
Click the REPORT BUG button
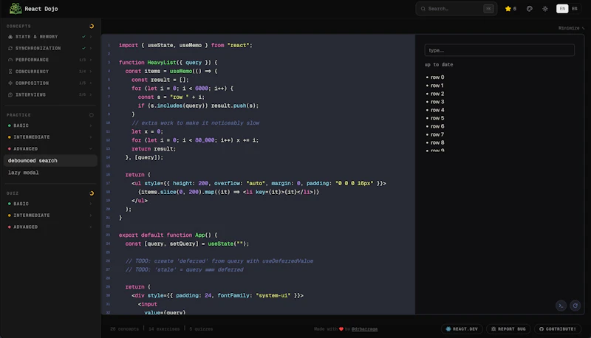[508, 329]
